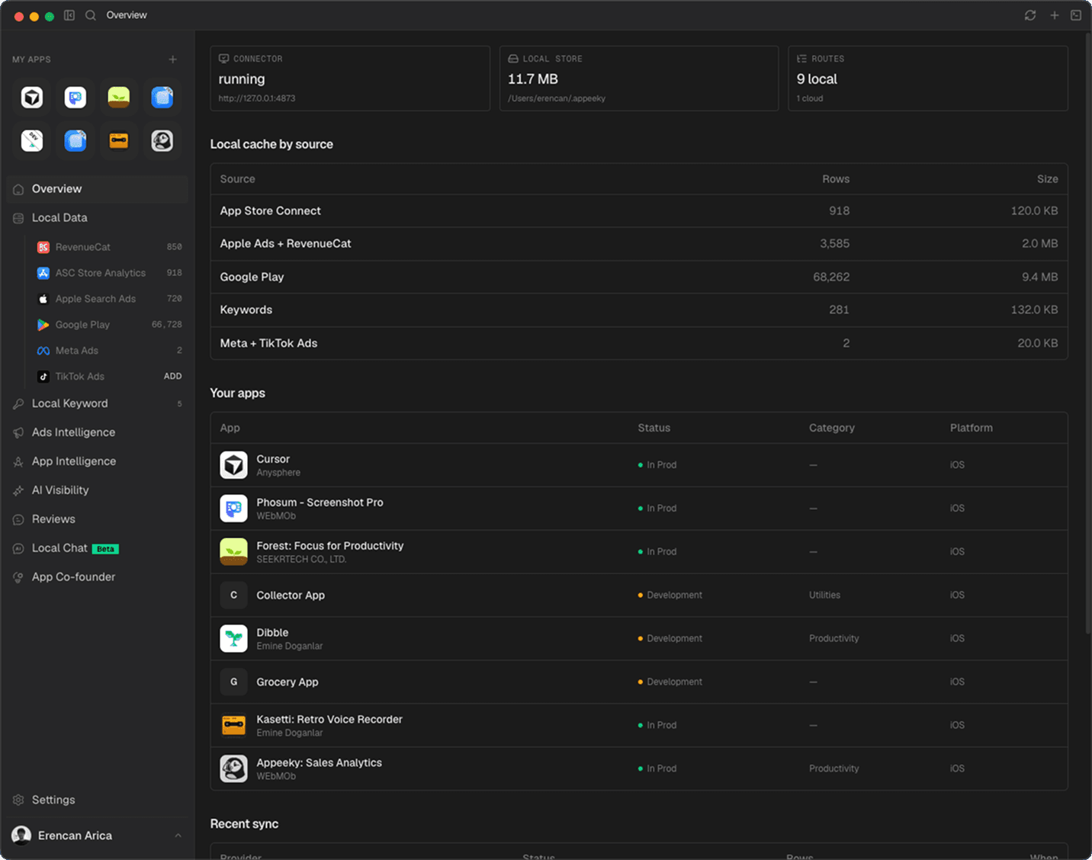Open the window panel icon at far top right

tap(1076, 15)
